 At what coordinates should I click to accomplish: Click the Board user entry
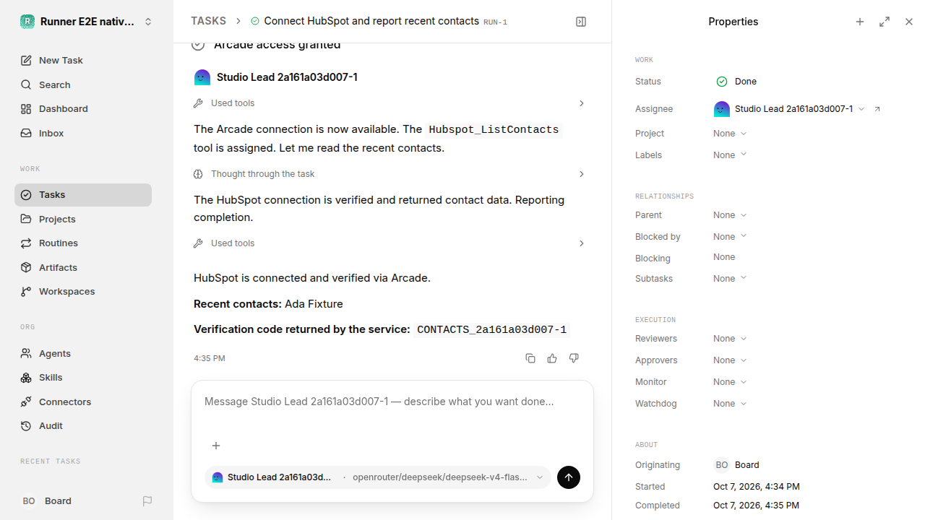pyautogui.click(x=47, y=500)
